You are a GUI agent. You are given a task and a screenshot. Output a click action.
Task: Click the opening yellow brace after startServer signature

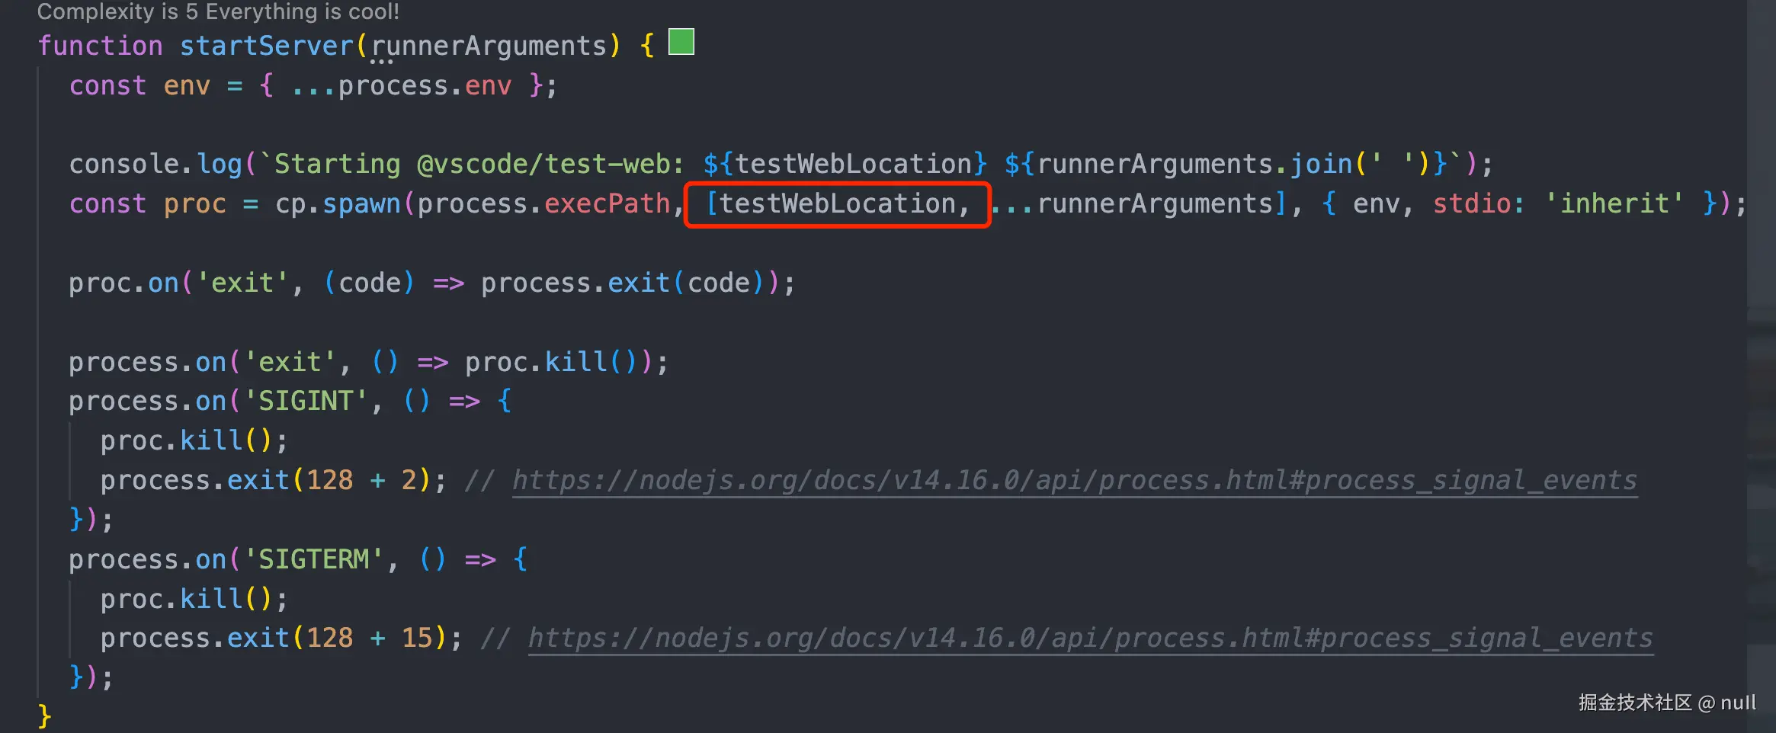click(646, 46)
